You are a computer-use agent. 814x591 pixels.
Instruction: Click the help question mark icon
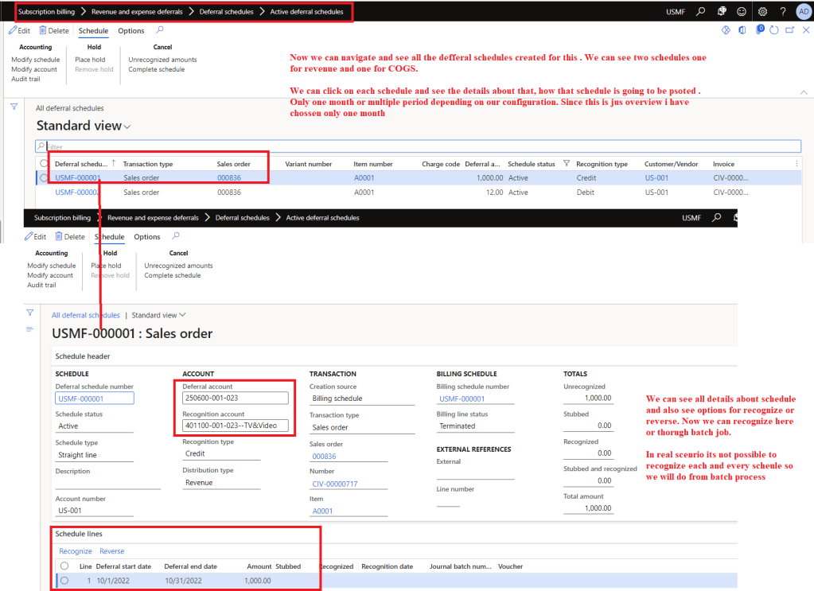click(x=783, y=12)
